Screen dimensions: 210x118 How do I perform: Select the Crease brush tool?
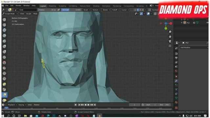pyautogui.click(x=4, y=57)
